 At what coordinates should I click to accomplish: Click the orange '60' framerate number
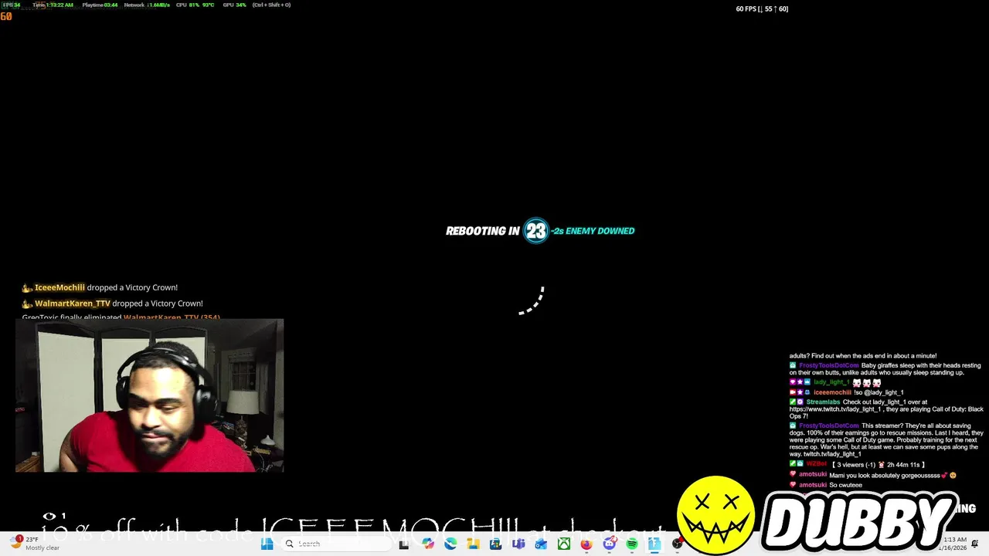pyautogui.click(x=6, y=16)
